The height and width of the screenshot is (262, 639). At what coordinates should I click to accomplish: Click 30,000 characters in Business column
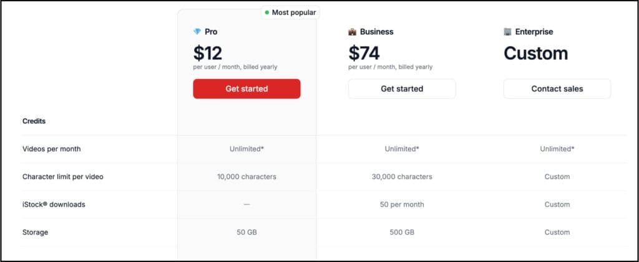402,177
